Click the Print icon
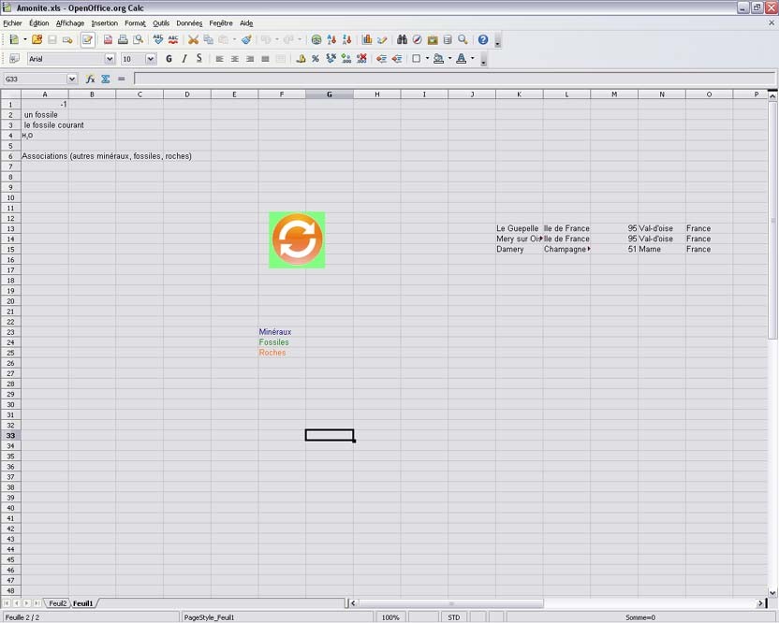The width and height of the screenshot is (779, 623). tap(123, 40)
